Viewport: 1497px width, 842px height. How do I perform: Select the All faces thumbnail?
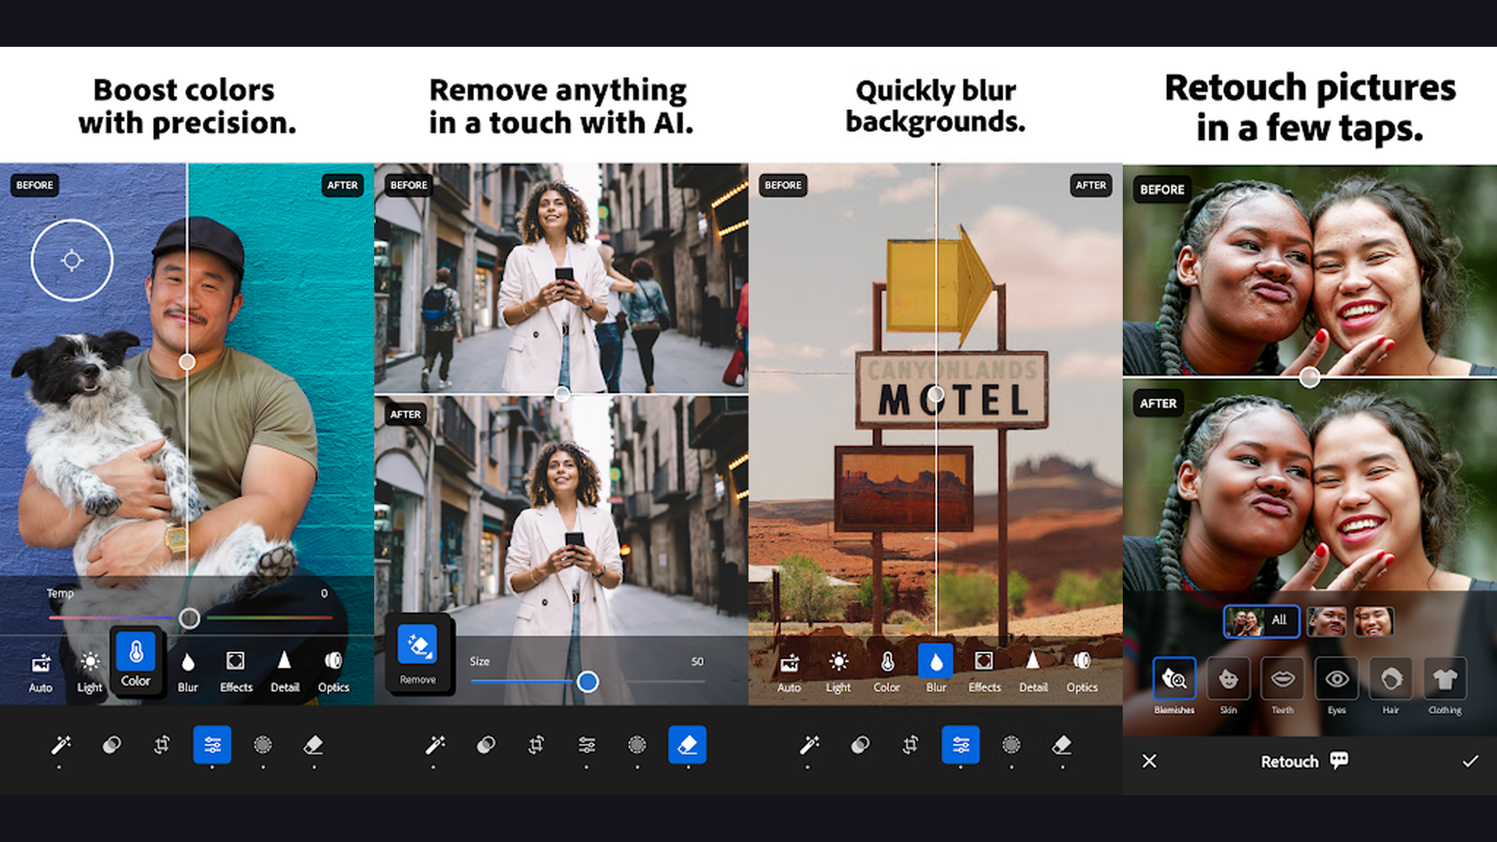click(x=1261, y=621)
